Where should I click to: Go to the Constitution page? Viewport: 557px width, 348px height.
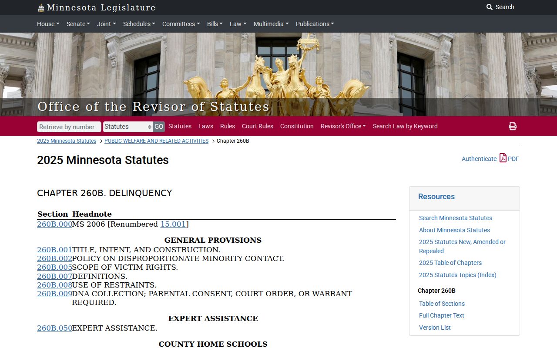point(297,126)
